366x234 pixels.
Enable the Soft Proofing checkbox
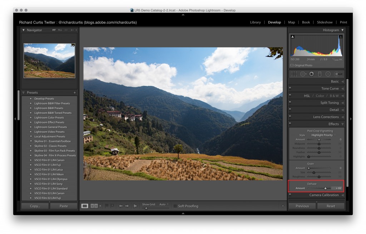175,206
